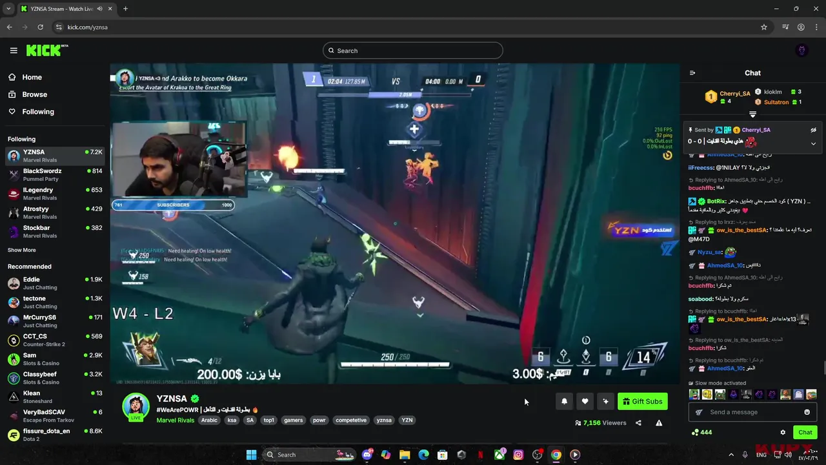Open the BlackSwordz channel

point(55,174)
